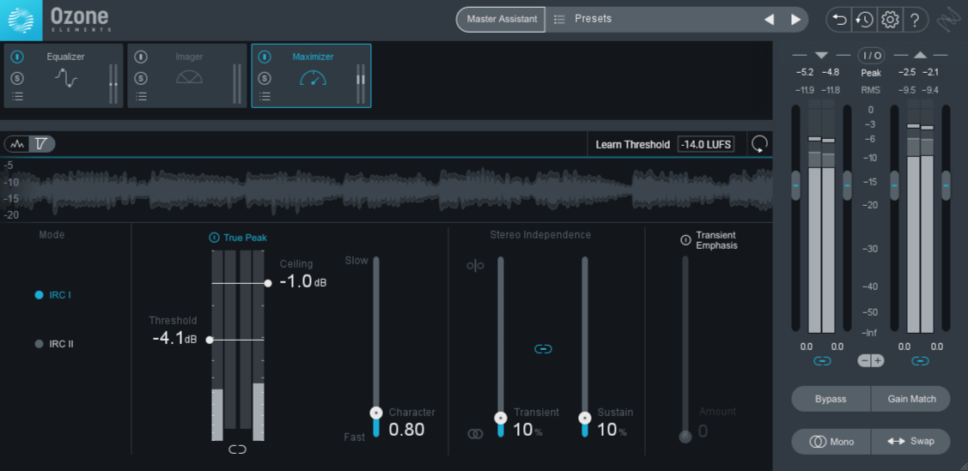Viewport: 968px width, 471px height.
Task: Go to the previous preset arrow
Action: [x=770, y=20]
